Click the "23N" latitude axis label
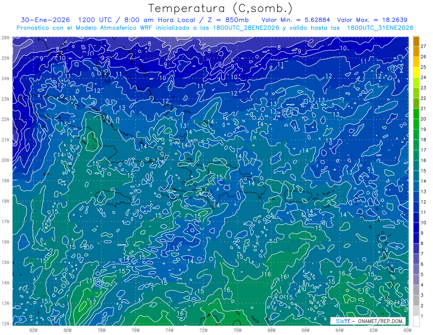The width and height of the screenshot is (433, 335). click(x=5, y=99)
